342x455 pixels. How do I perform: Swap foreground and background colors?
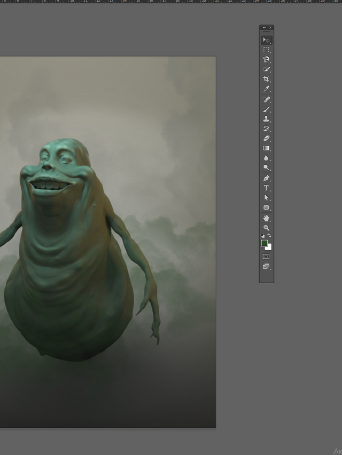(x=269, y=236)
